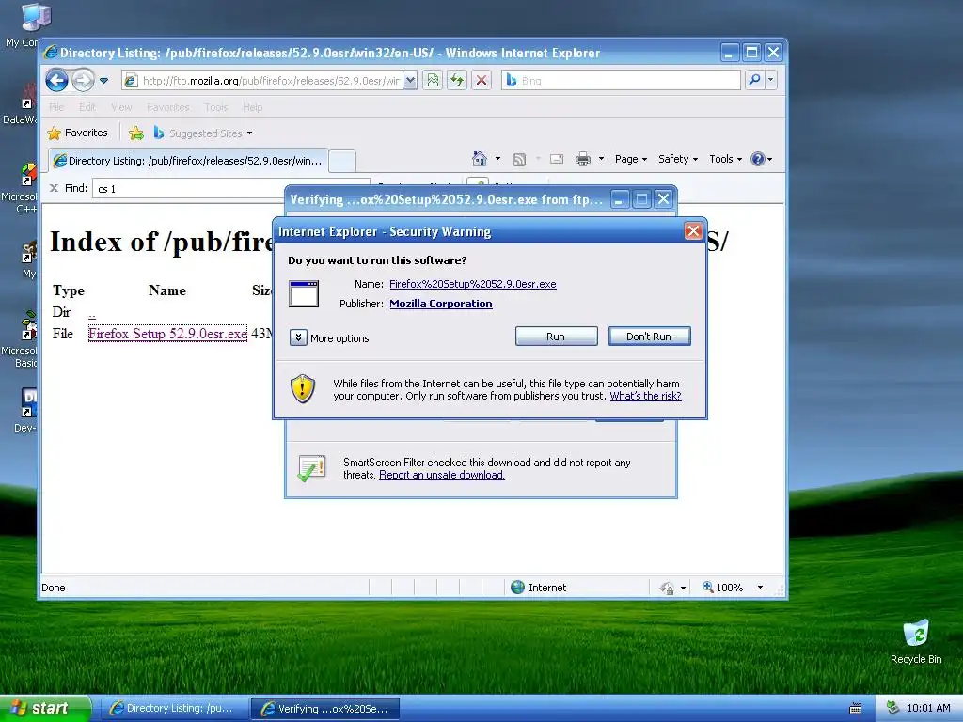
Task: Click the Start button
Action: (x=44, y=708)
